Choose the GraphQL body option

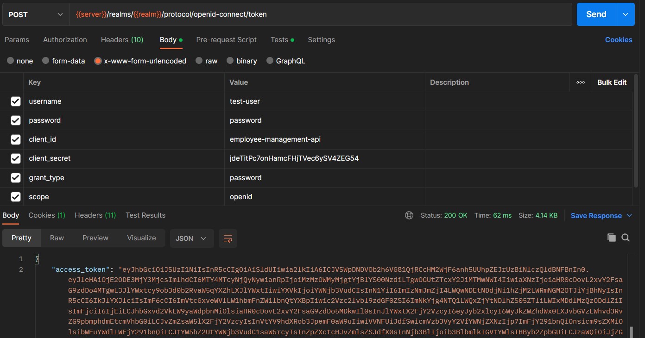285,61
